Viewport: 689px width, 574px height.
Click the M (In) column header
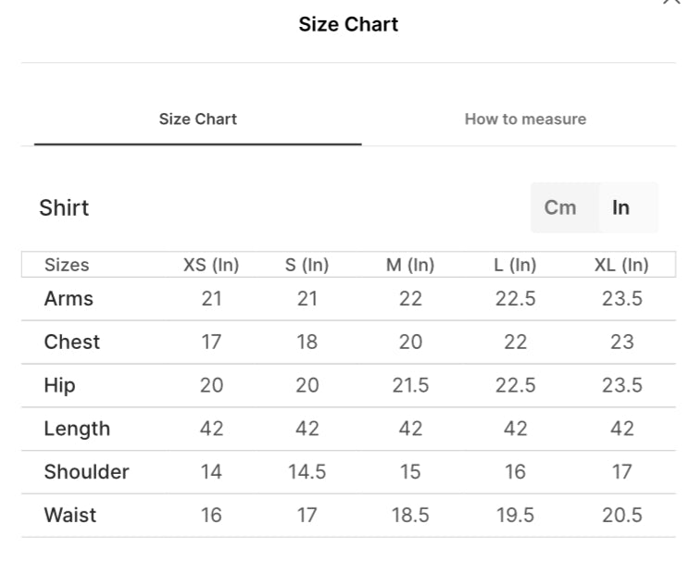(410, 265)
